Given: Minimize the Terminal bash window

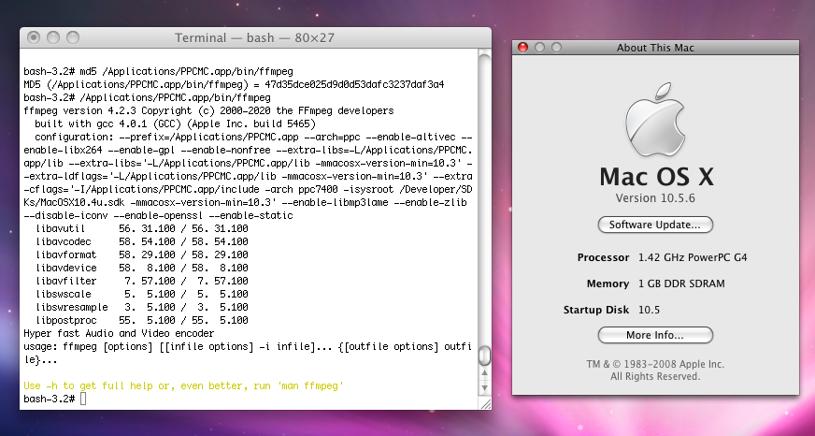Looking at the screenshot, I should click(x=53, y=37).
